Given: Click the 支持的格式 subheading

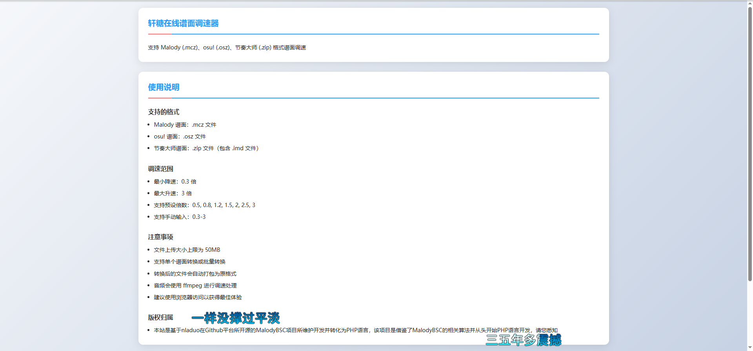Looking at the screenshot, I should coord(164,112).
